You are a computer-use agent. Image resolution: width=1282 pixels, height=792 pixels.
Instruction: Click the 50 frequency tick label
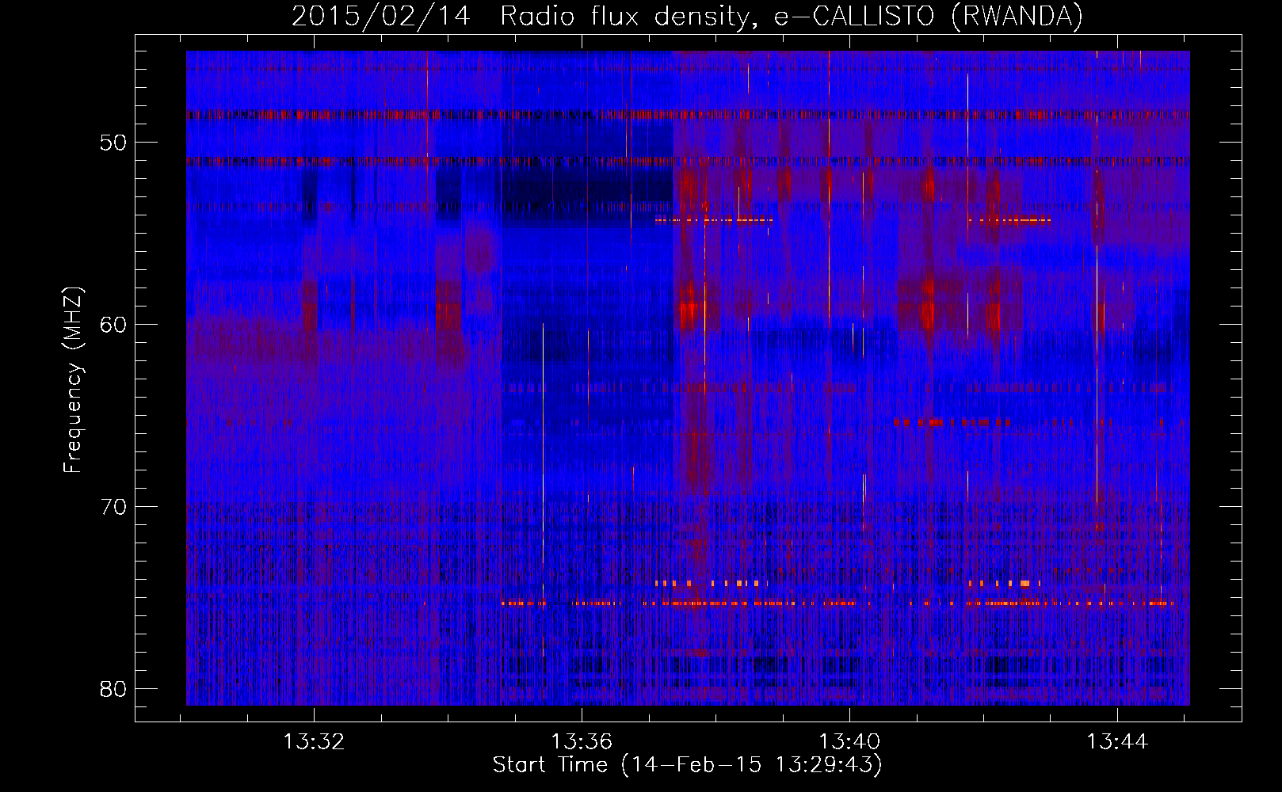pyautogui.click(x=114, y=143)
